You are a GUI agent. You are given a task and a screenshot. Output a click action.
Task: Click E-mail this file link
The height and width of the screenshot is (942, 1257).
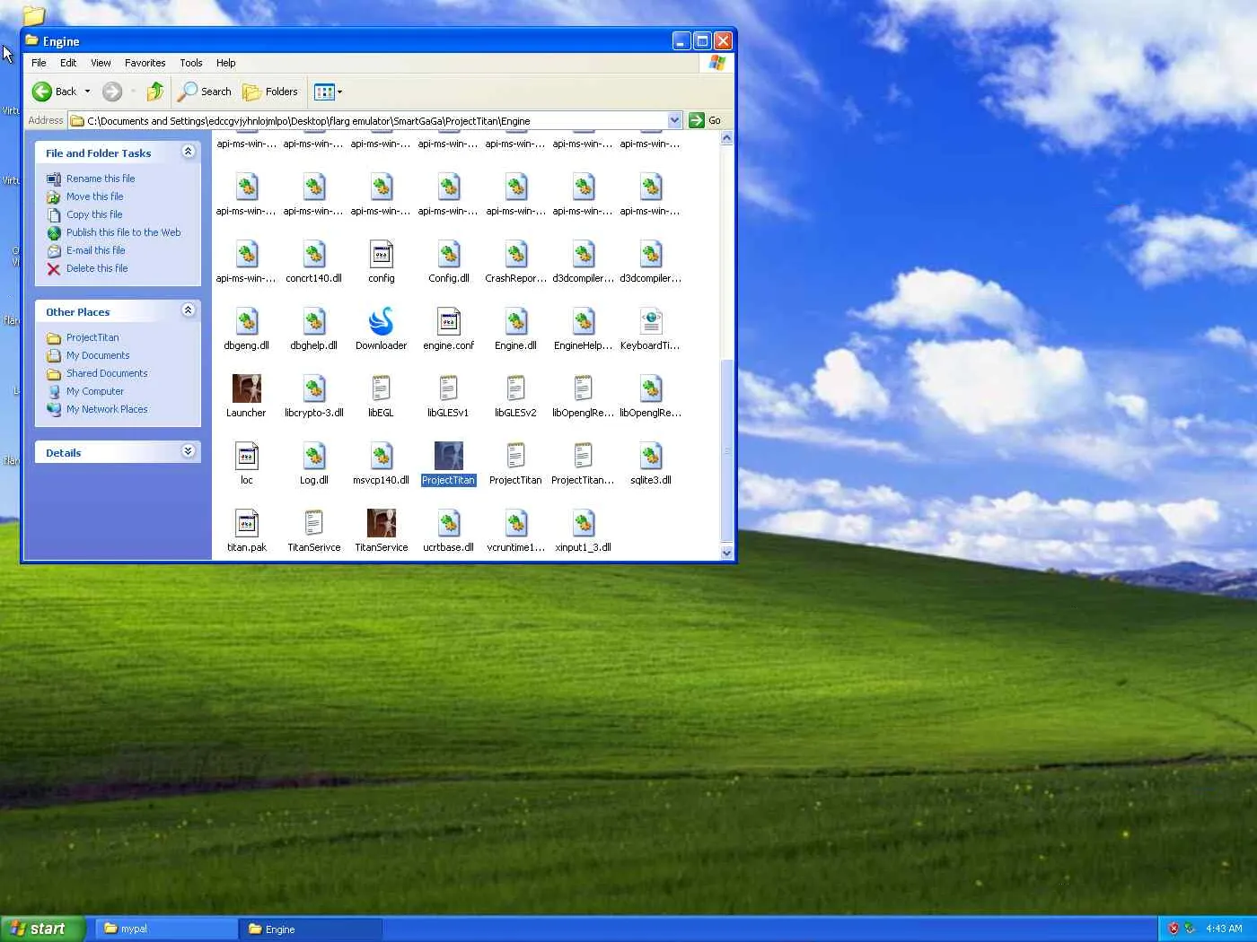point(96,250)
